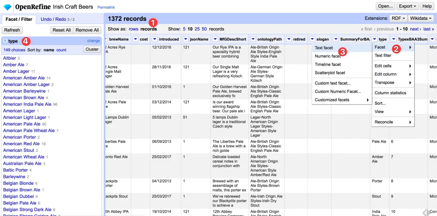Choose Timeline facet from the submenu
Image resolution: width=437 pixels, height=216 pixels.
coord(342,65)
